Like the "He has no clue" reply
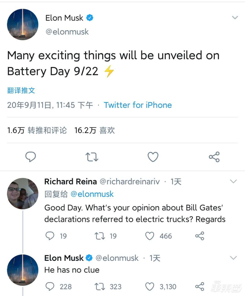 coord(150,286)
